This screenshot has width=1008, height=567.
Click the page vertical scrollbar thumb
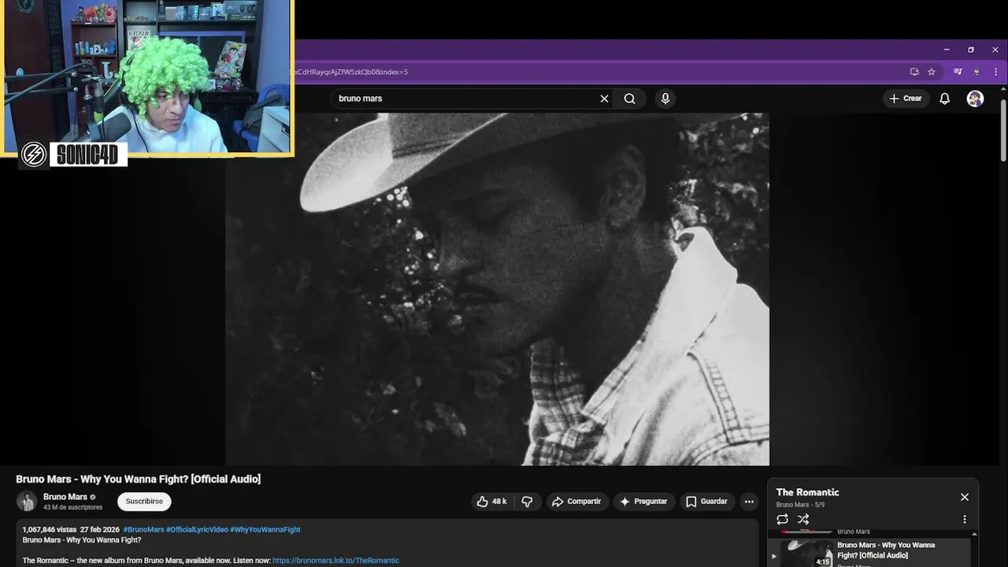click(1003, 132)
